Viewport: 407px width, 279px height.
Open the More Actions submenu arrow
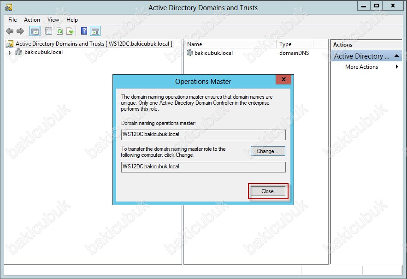397,67
